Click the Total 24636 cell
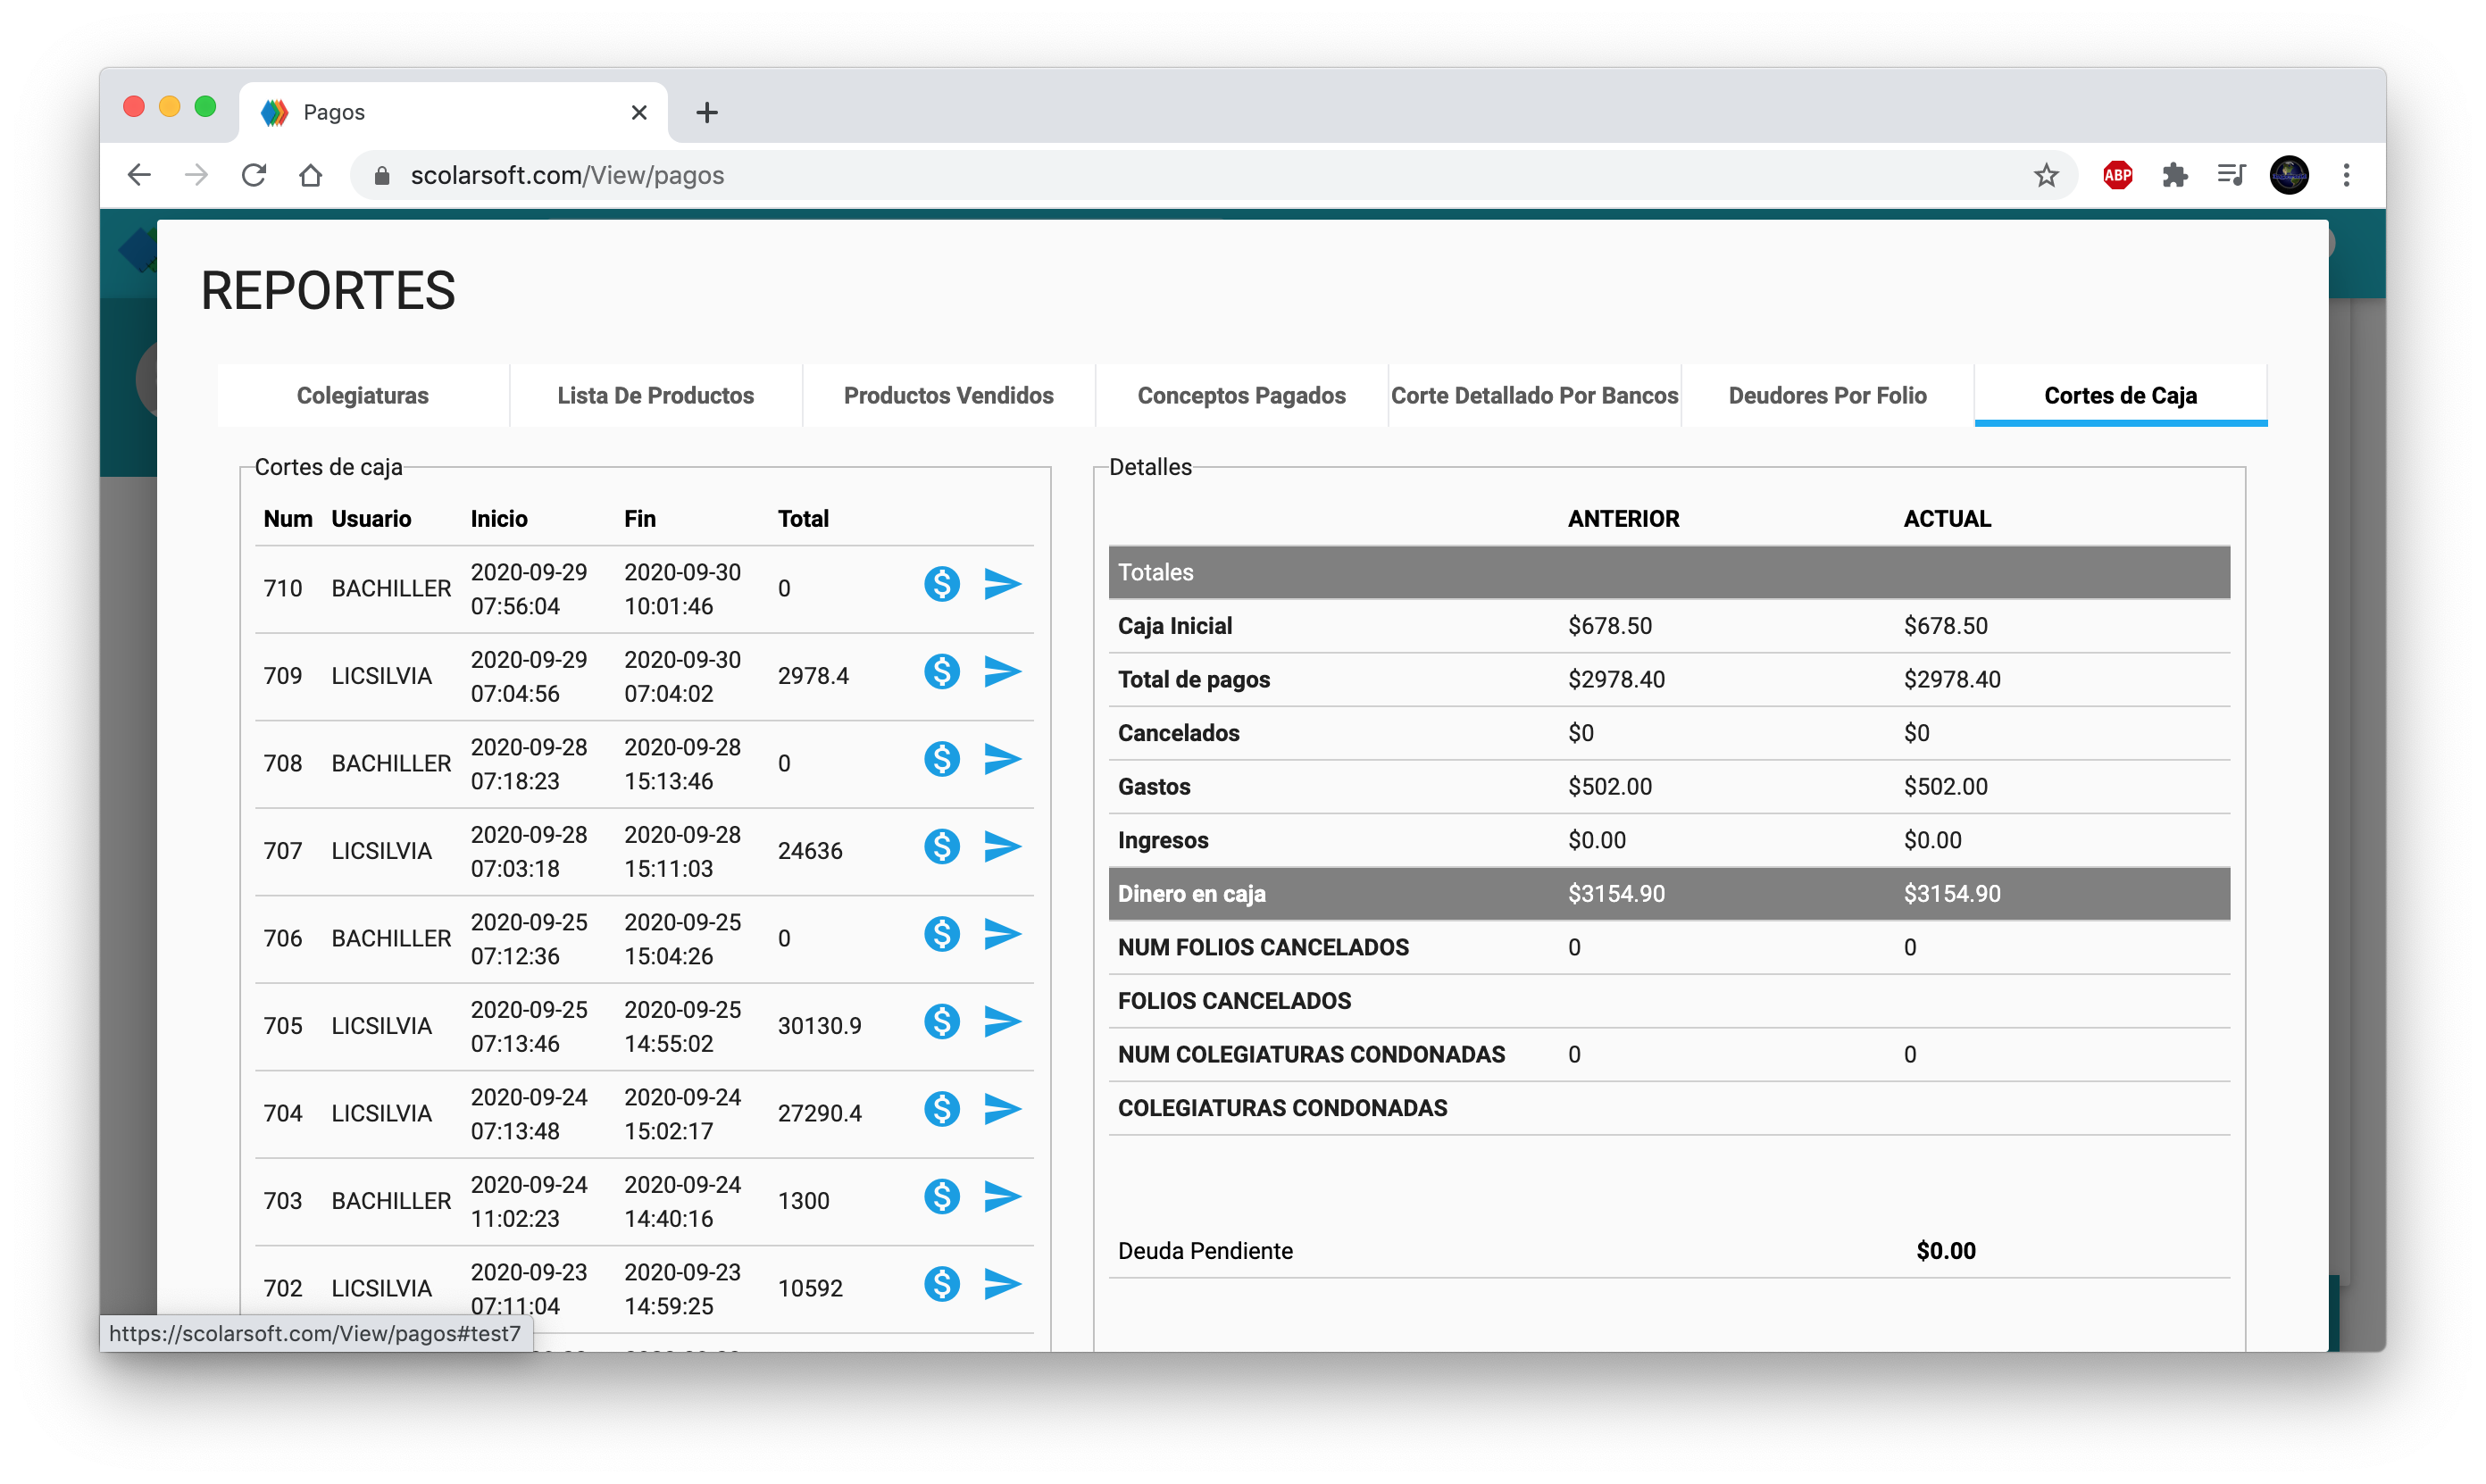Image resolution: width=2486 pixels, height=1484 pixels. [810, 851]
